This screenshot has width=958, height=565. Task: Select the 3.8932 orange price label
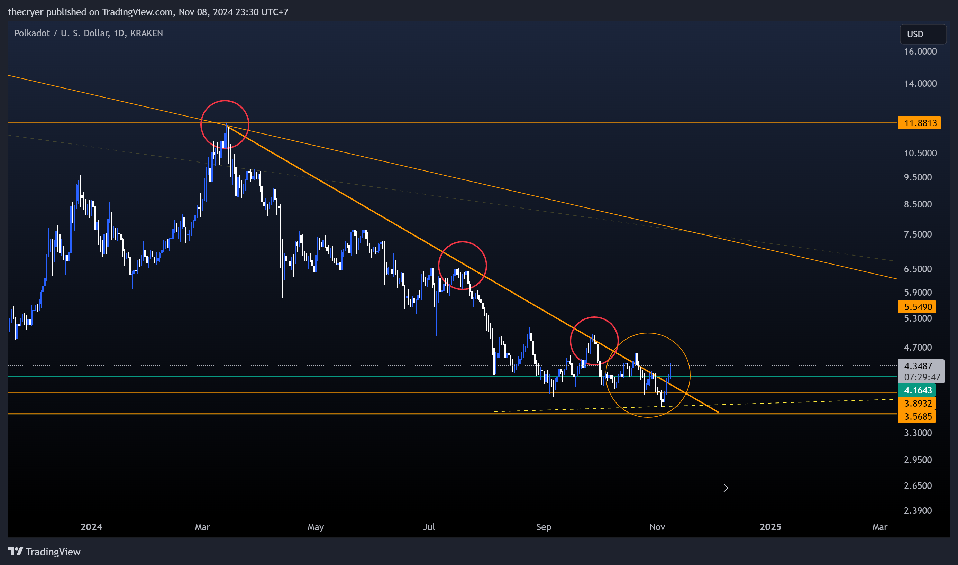(x=916, y=403)
